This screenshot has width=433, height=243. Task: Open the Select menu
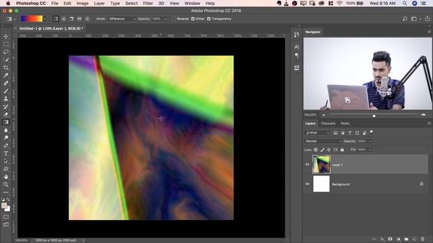131,3
